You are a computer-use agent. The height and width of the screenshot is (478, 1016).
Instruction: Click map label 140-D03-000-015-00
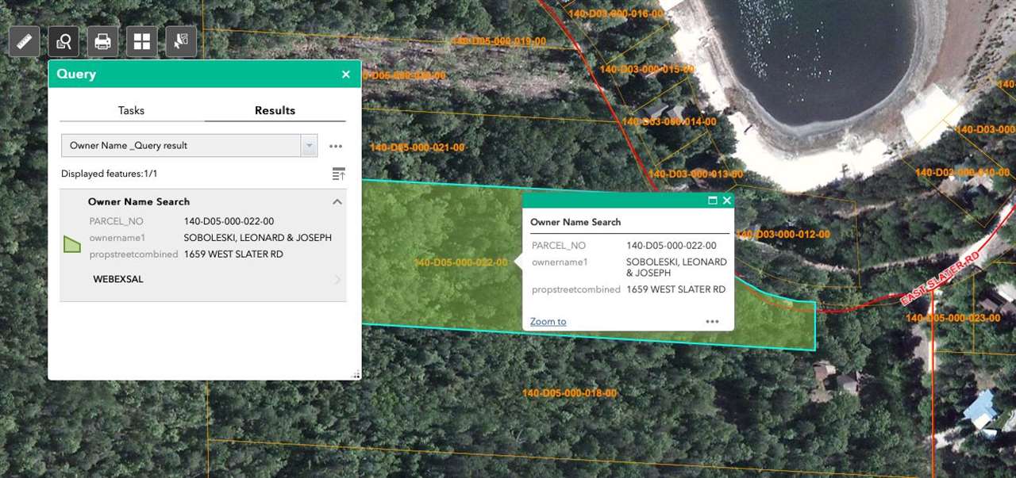point(647,69)
